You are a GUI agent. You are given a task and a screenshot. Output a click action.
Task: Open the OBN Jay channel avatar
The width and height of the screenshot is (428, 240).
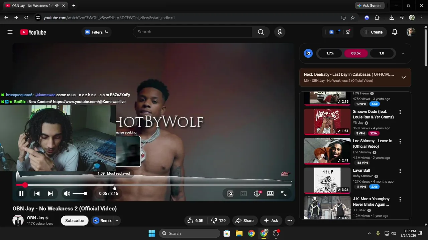pos(18,220)
